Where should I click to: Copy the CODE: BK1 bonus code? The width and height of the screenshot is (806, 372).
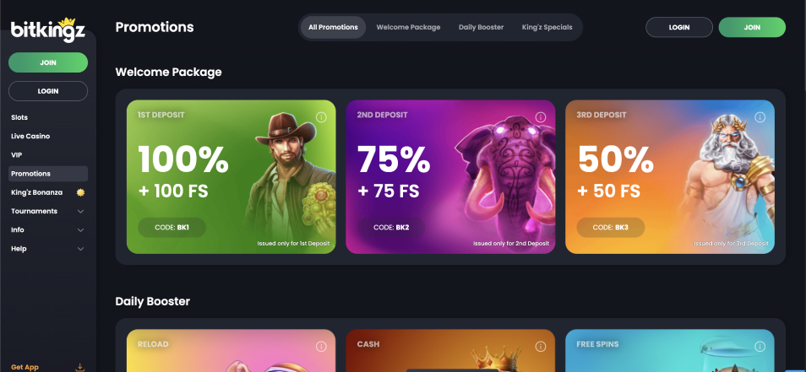click(172, 227)
